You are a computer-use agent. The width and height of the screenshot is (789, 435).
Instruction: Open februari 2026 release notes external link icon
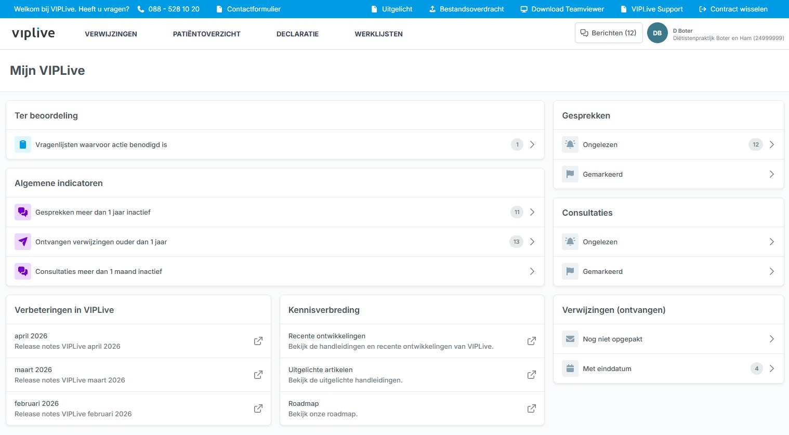click(258, 408)
